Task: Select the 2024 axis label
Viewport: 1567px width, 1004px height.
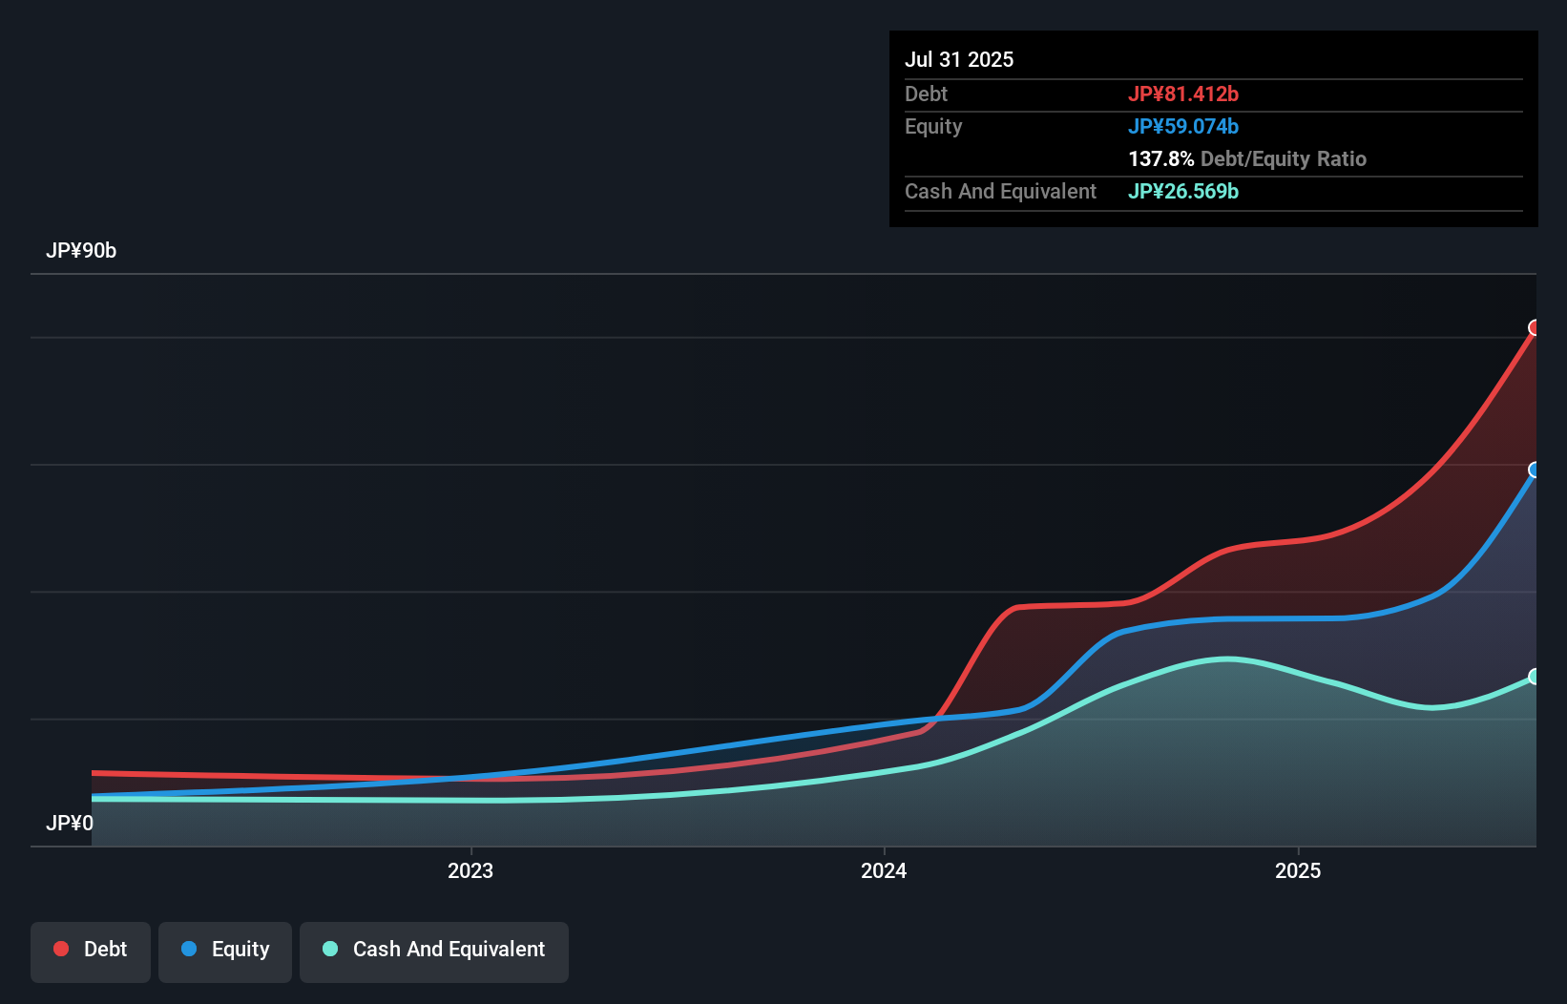Action: [x=883, y=870]
